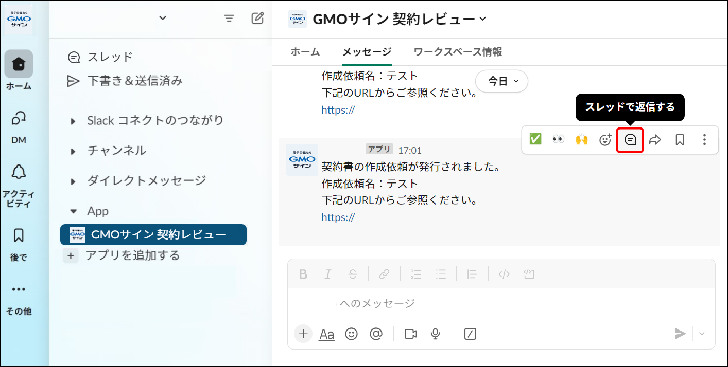Screen dimensions: 728x367
Task: Forward the message using the share arrow icon
Action: click(x=654, y=139)
